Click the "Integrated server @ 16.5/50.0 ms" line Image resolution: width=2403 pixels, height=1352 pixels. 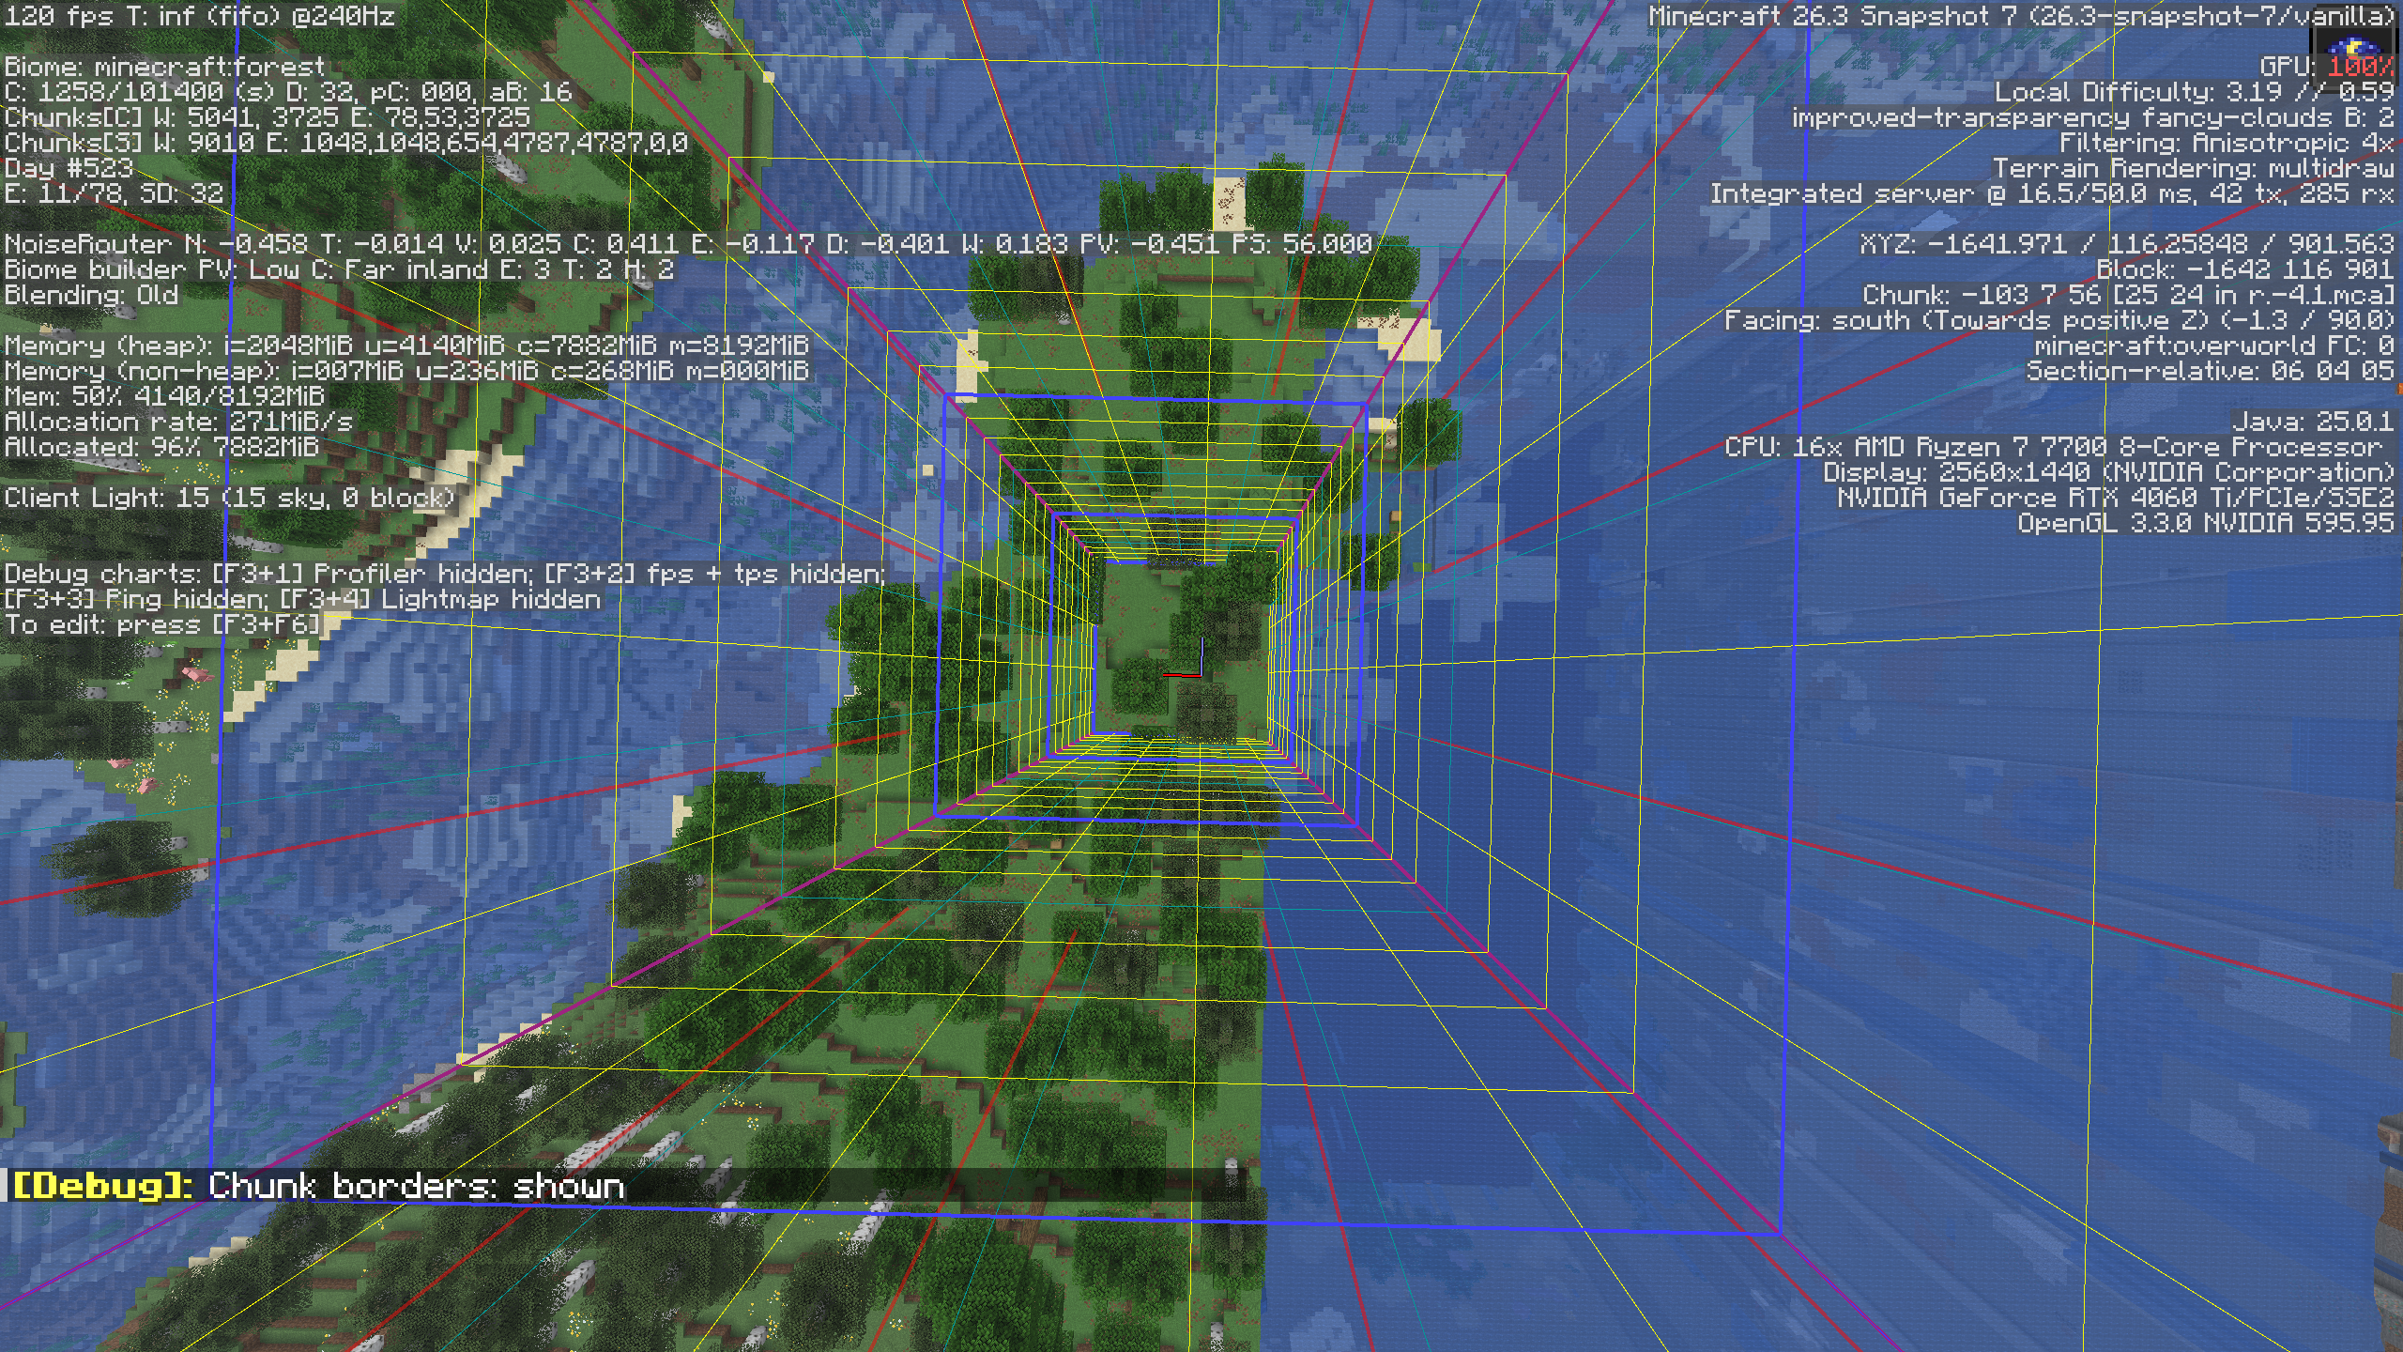click(2053, 193)
